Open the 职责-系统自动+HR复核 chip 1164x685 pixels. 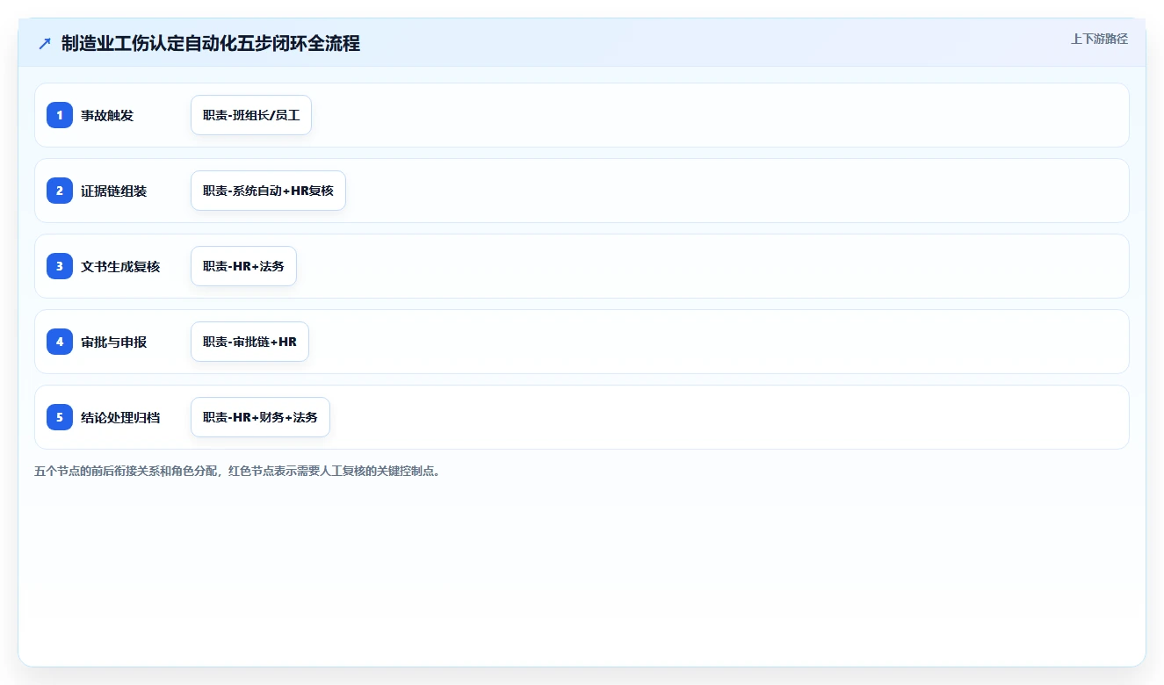[x=268, y=191]
